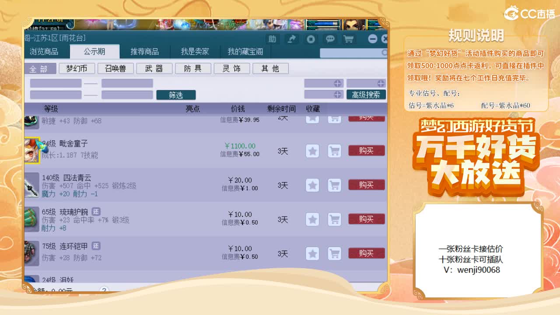Sort by 剩余时间 column header

pyautogui.click(x=281, y=109)
